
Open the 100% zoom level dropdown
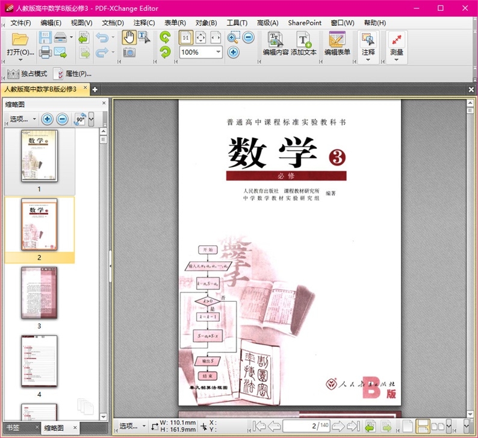tap(219, 52)
